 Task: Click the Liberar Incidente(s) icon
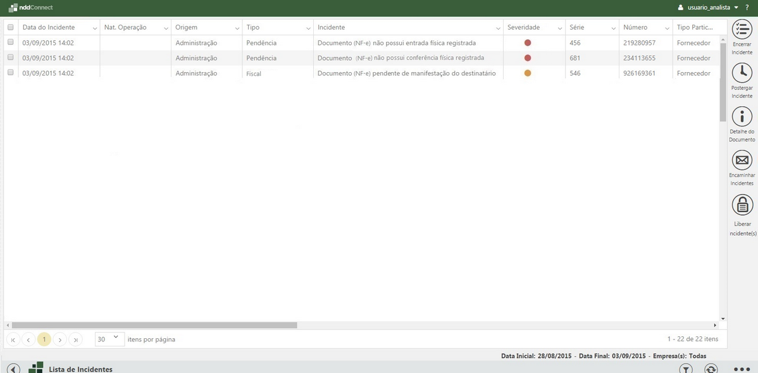point(742,204)
